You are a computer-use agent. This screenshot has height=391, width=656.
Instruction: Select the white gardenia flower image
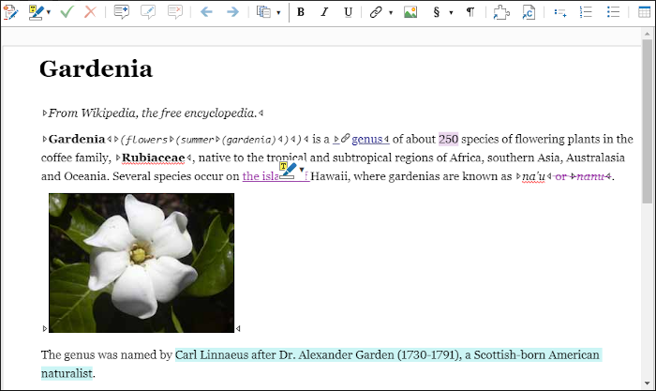click(142, 262)
